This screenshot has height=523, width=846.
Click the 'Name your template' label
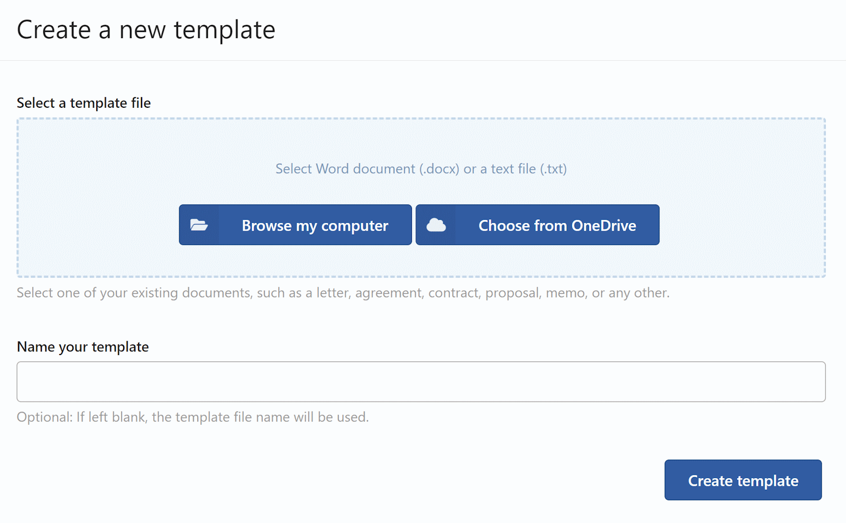(x=83, y=347)
